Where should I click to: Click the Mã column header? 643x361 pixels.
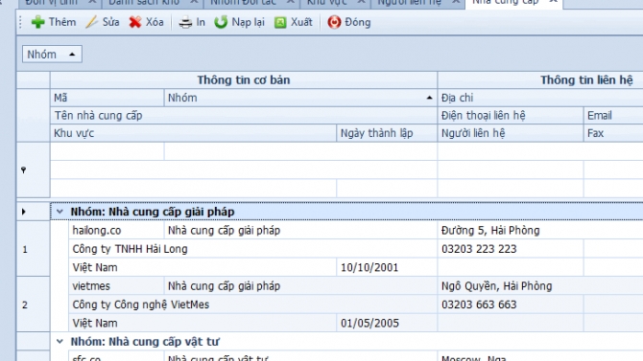click(x=107, y=98)
